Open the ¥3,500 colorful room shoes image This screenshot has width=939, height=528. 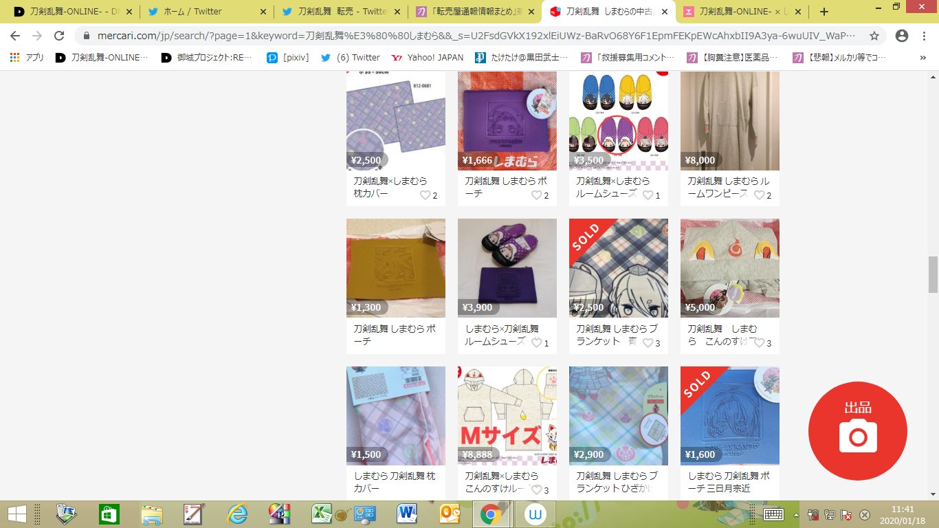tap(619, 121)
